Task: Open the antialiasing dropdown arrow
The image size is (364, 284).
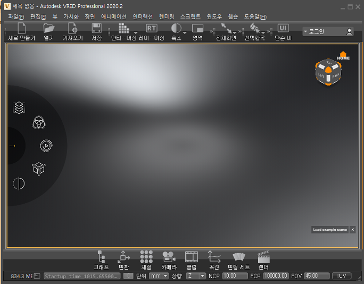Action: [136, 33]
